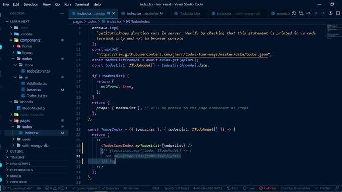Screen dimensions: 342x192
Task: Close the active index.tsx todos tab
Action: pos(114,13)
